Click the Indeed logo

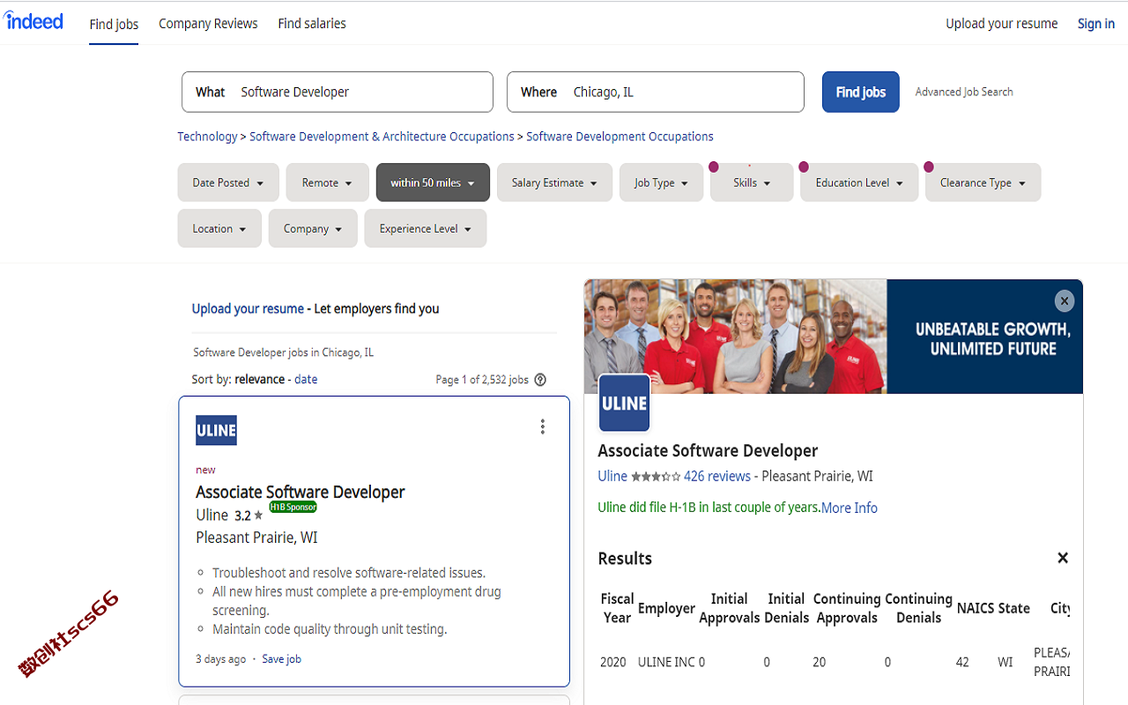pos(33,20)
